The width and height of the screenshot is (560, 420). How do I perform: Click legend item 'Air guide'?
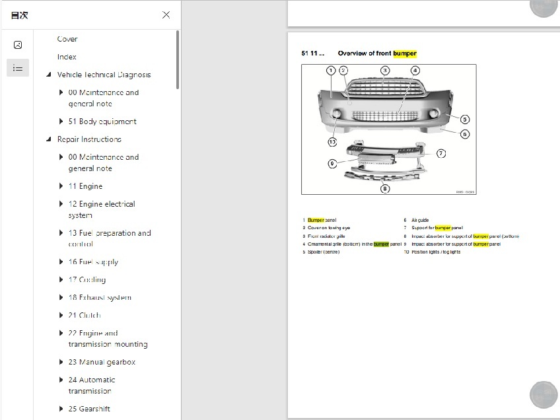pyautogui.click(x=420, y=220)
